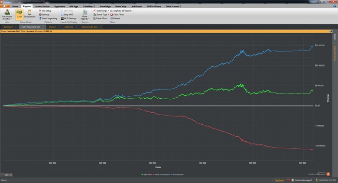Click the help icon on the filter bar
The image size is (338, 183).
[x=331, y=31]
